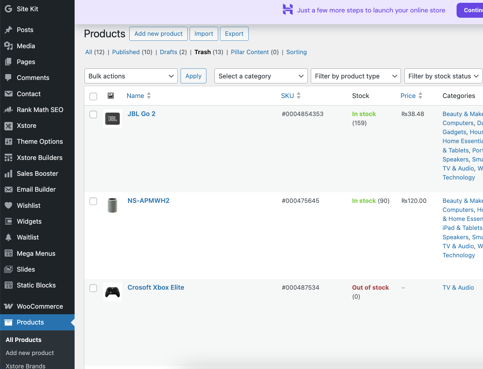
Task: Open the Posts menu
Action: tap(37, 30)
